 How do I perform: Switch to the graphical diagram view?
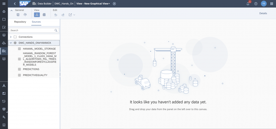point(37,15)
